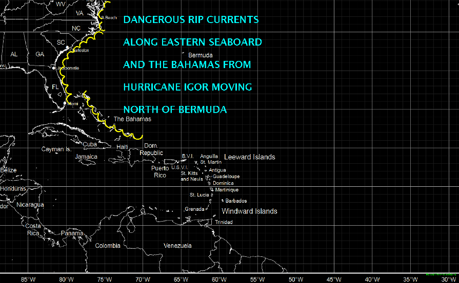
Task: Select the AL state label
Action: click(x=14, y=54)
